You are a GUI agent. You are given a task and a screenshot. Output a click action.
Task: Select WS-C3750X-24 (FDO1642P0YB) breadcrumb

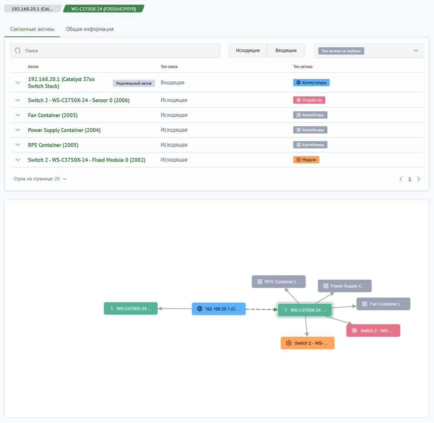click(x=104, y=9)
